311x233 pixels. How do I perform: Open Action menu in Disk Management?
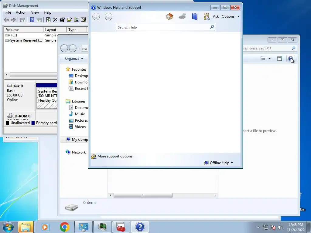pos(21,12)
